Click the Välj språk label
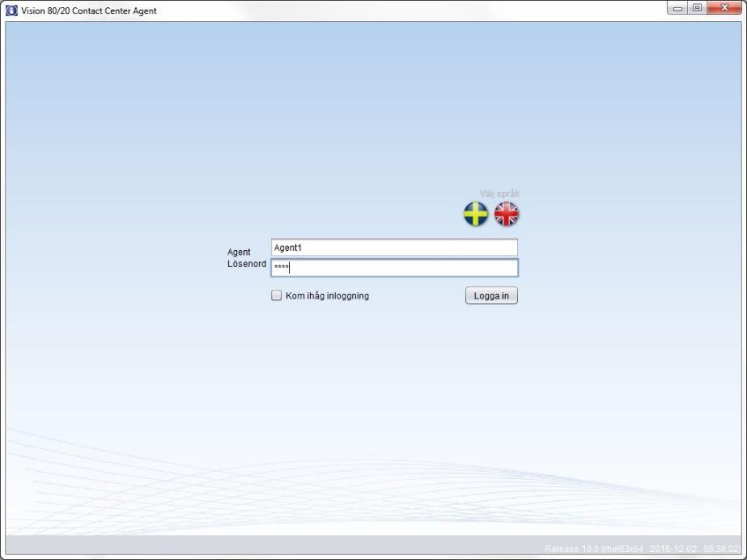This screenshot has width=747, height=560. point(499,193)
